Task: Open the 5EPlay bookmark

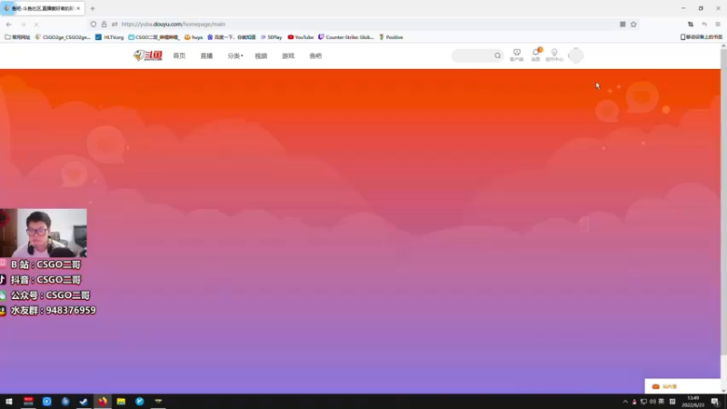Action: (271, 37)
